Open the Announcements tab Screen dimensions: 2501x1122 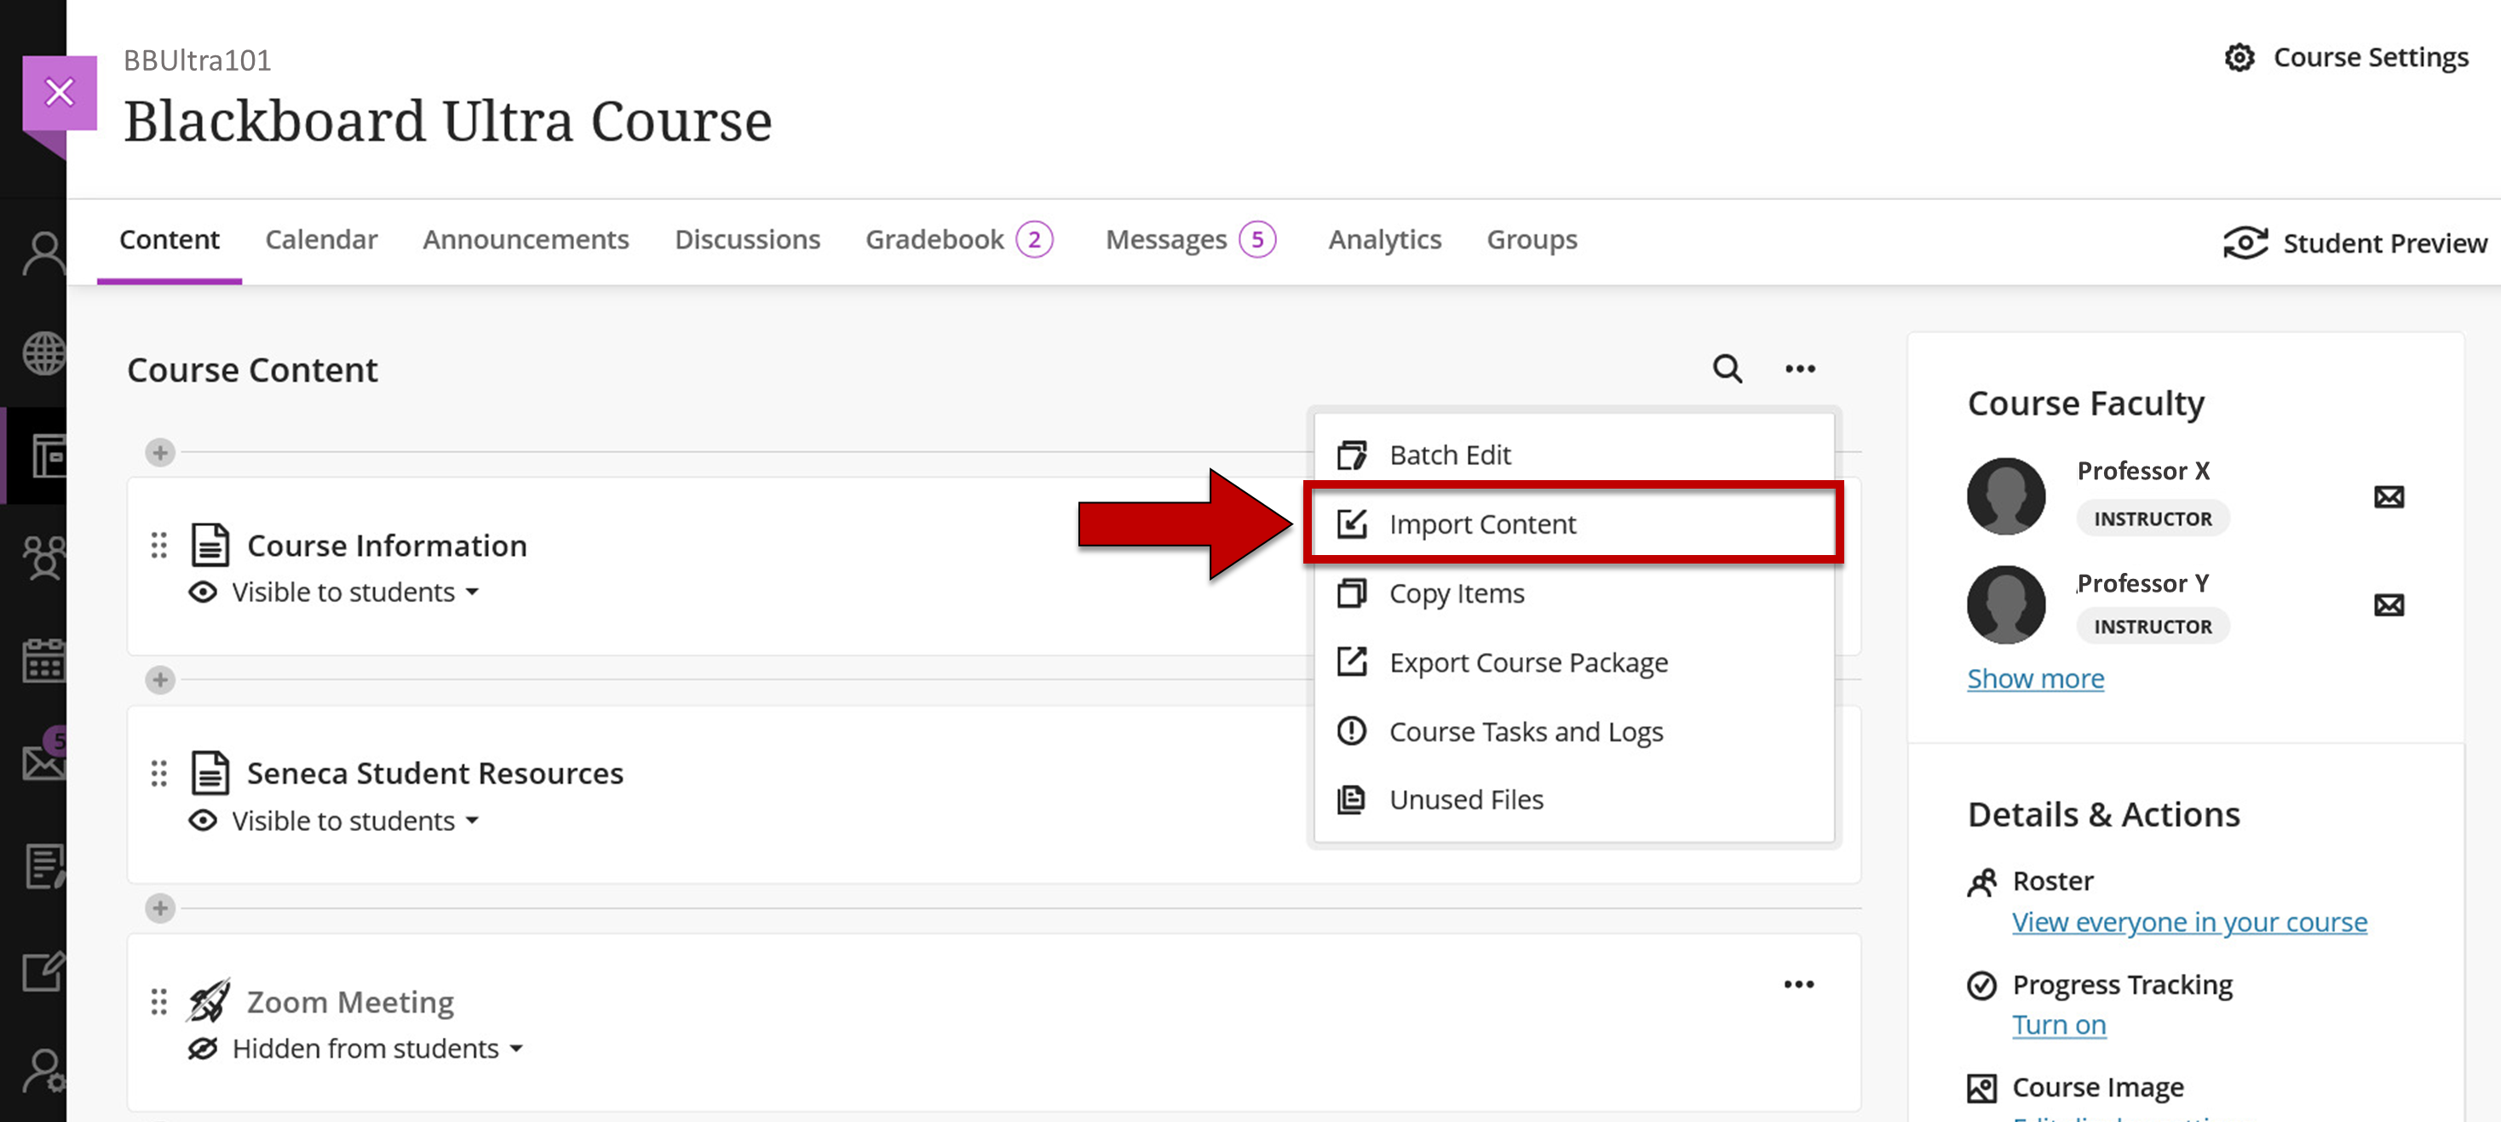pos(526,240)
